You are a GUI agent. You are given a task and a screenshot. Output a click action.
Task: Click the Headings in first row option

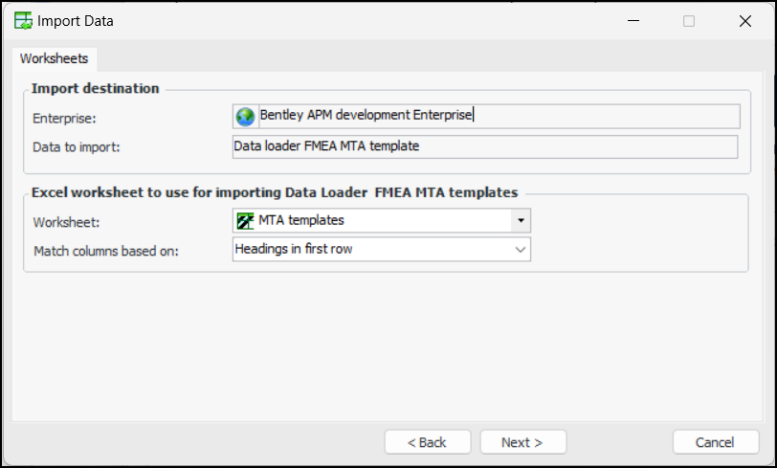click(373, 250)
